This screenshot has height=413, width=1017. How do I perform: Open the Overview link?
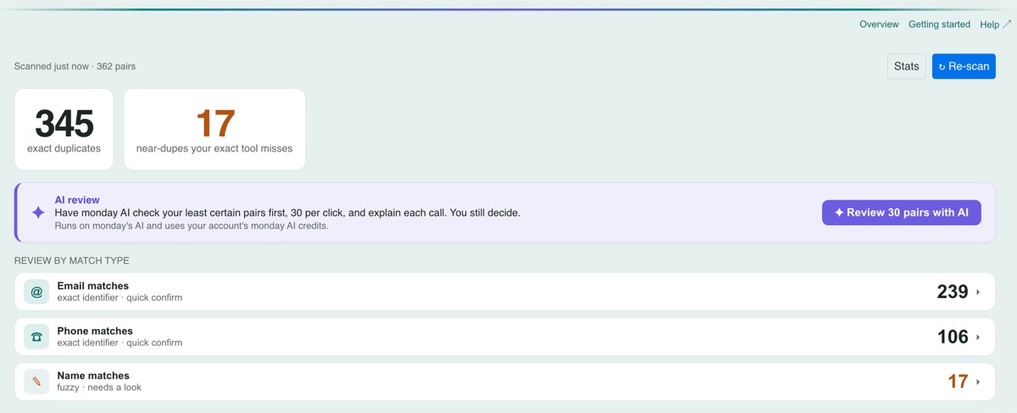tap(879, 25)
